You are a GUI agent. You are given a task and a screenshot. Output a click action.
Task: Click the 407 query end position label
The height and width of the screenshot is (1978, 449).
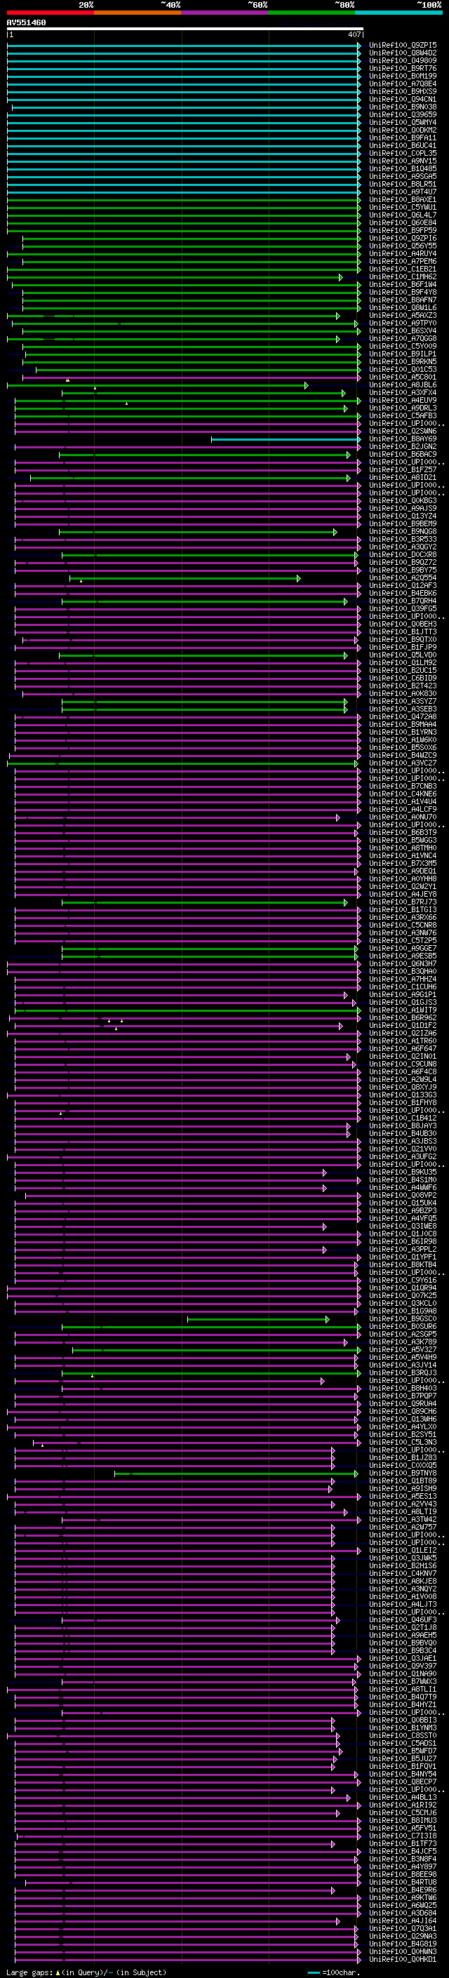tap(354, 34)
